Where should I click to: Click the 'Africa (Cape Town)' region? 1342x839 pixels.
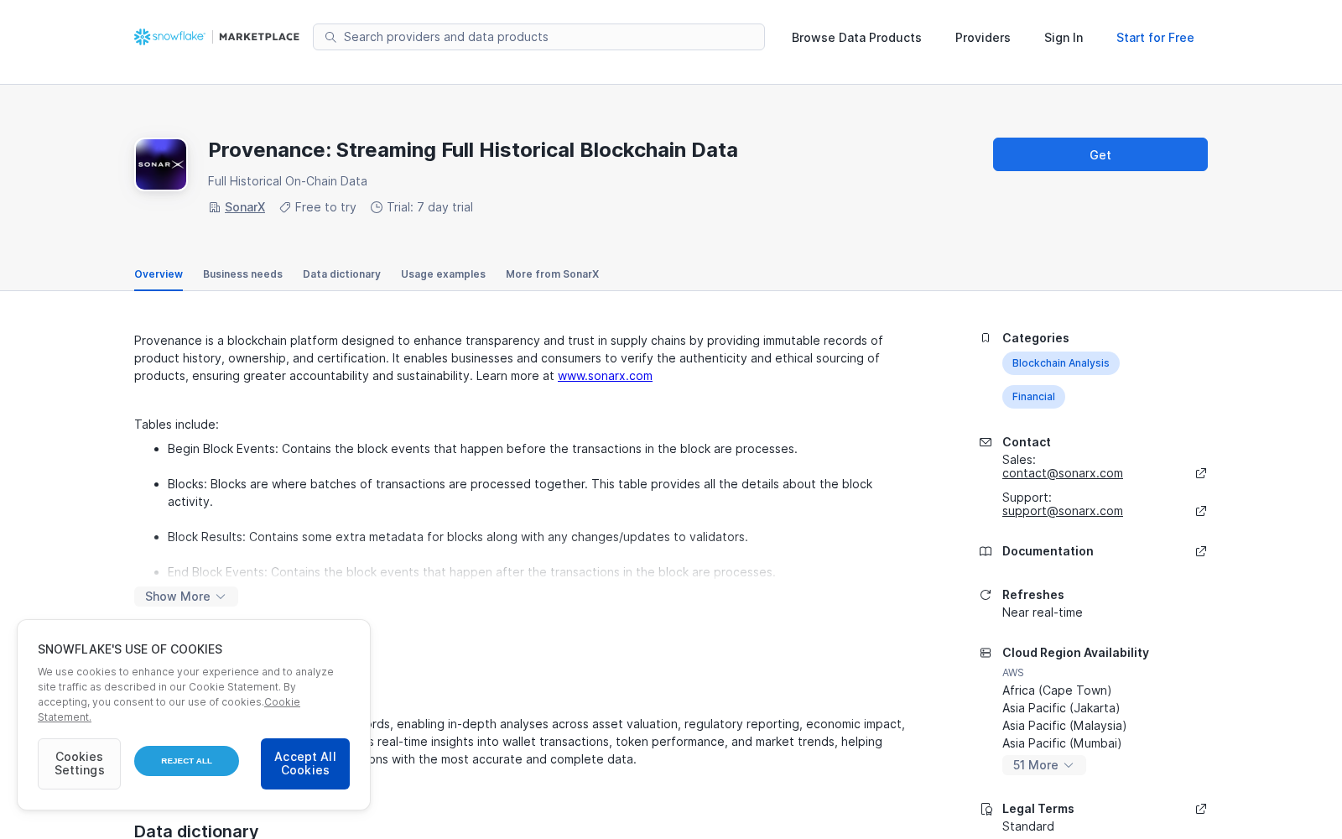[x=1057, y=690]
